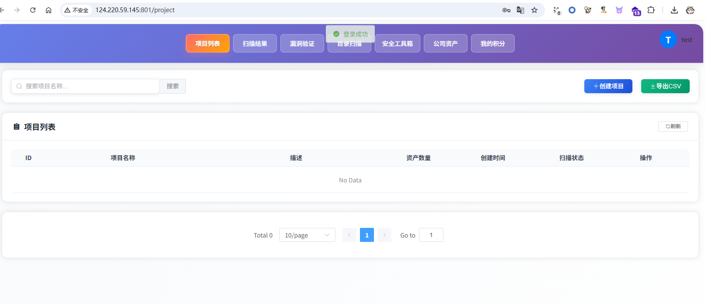Click the Go to page number field
This screenshot has width=705, height=304.
pyautogui.click(x=431, y=235)
